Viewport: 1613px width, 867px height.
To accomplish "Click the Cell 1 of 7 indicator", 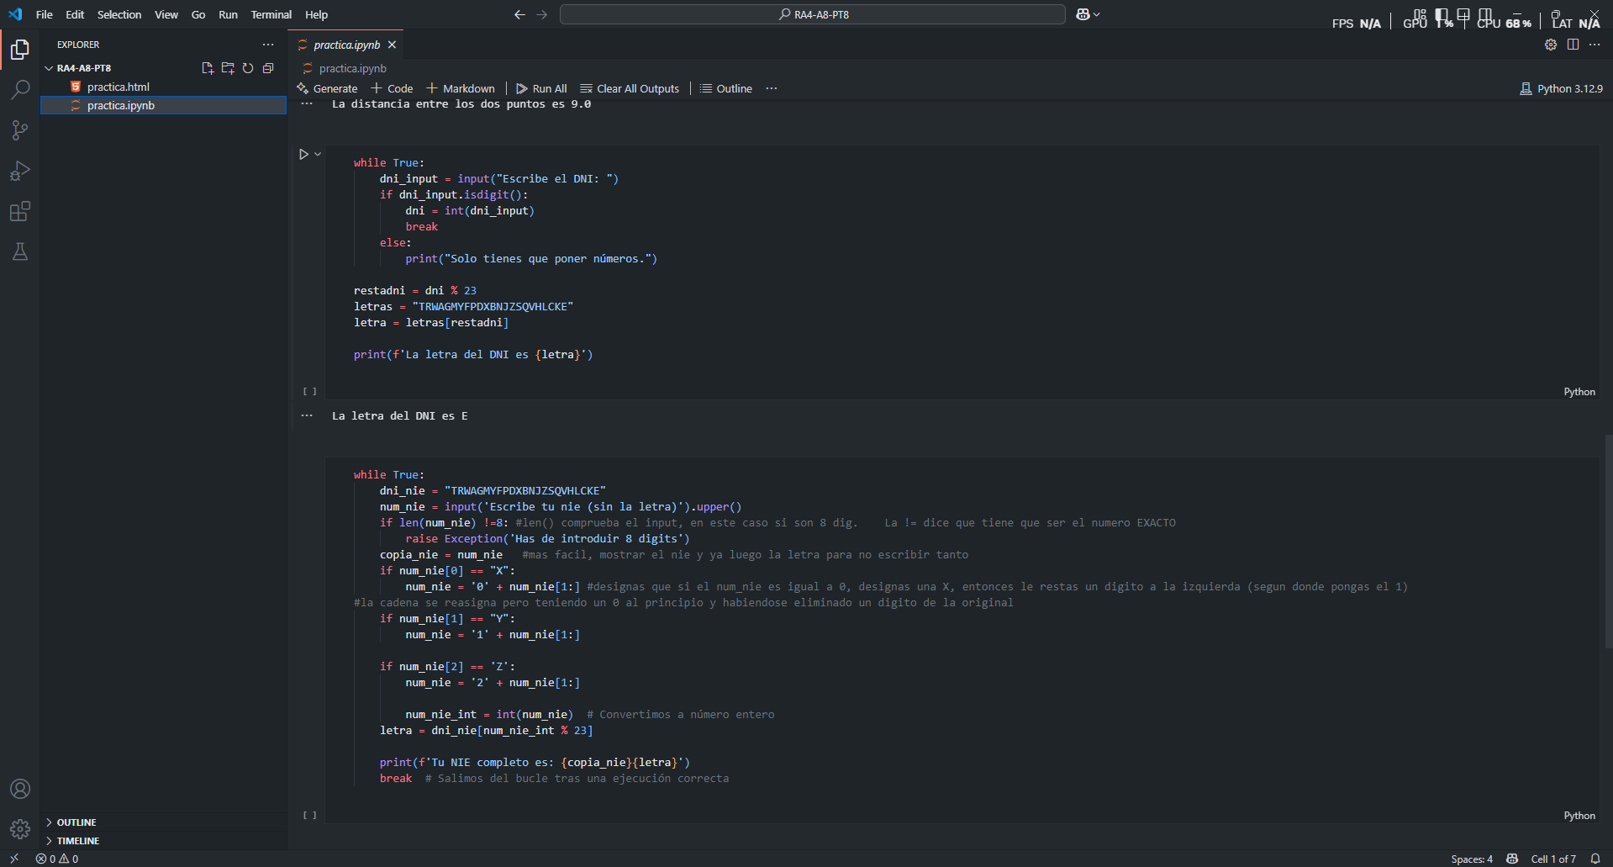I will pyautogui.click(x=1553, y=859).
